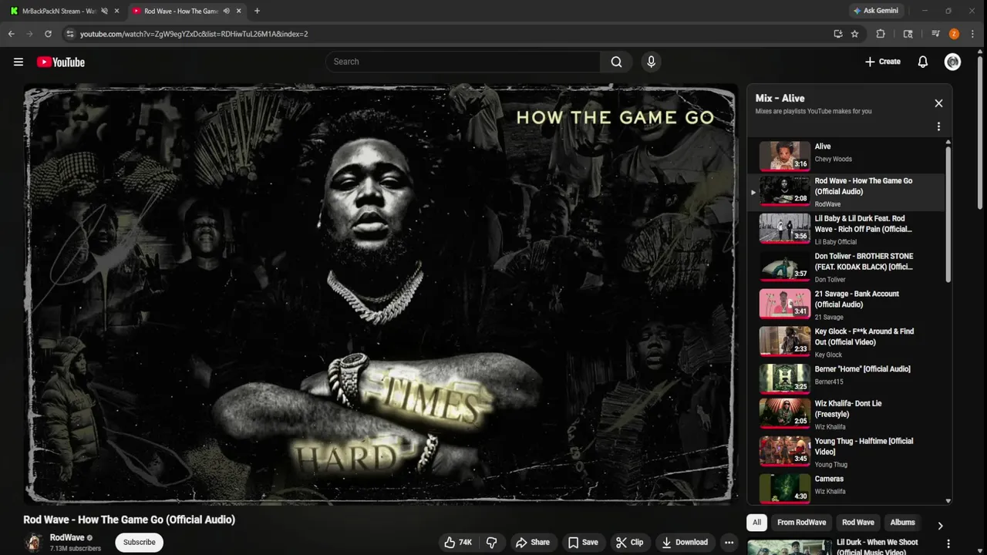Viewport: 987px width, 555px height.
Task: View site information icon in address bar
Action: pyautogui.click(x=70, y=34)
